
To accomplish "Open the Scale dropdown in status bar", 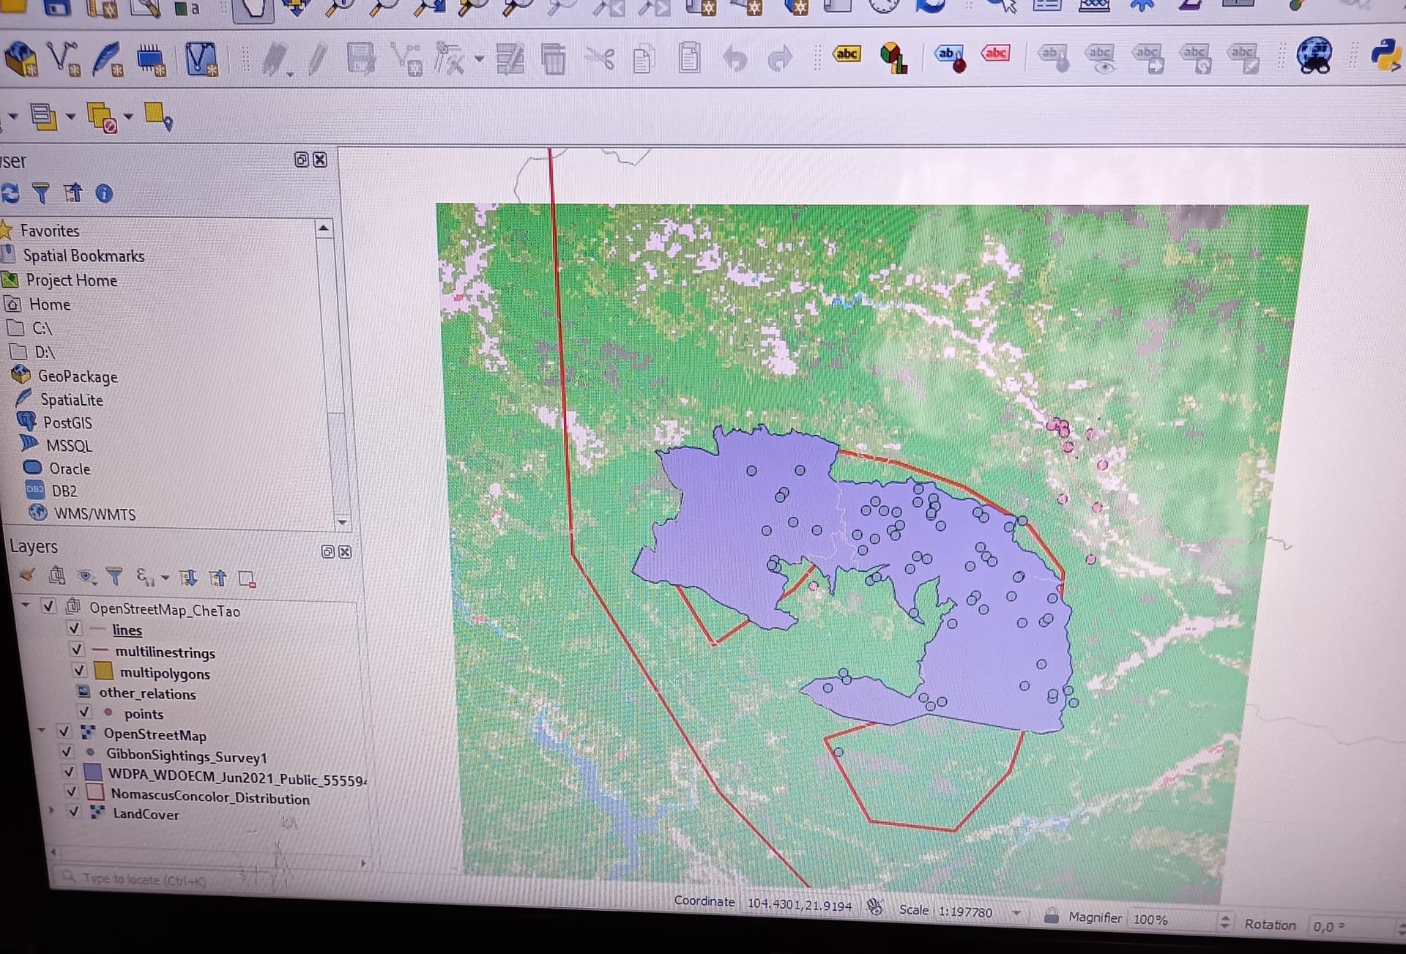I will coord(1016,913).
